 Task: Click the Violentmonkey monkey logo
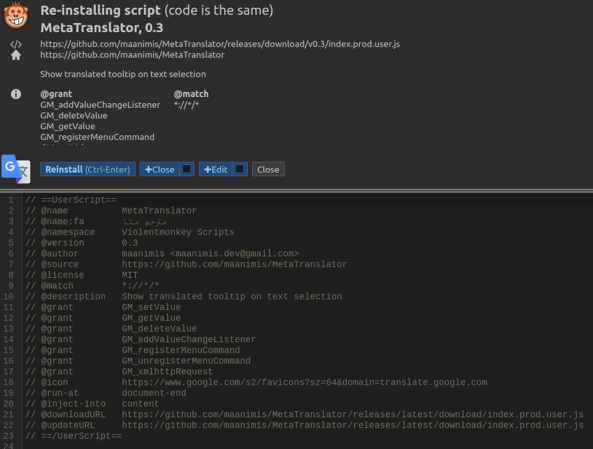(x=15, y=15)
